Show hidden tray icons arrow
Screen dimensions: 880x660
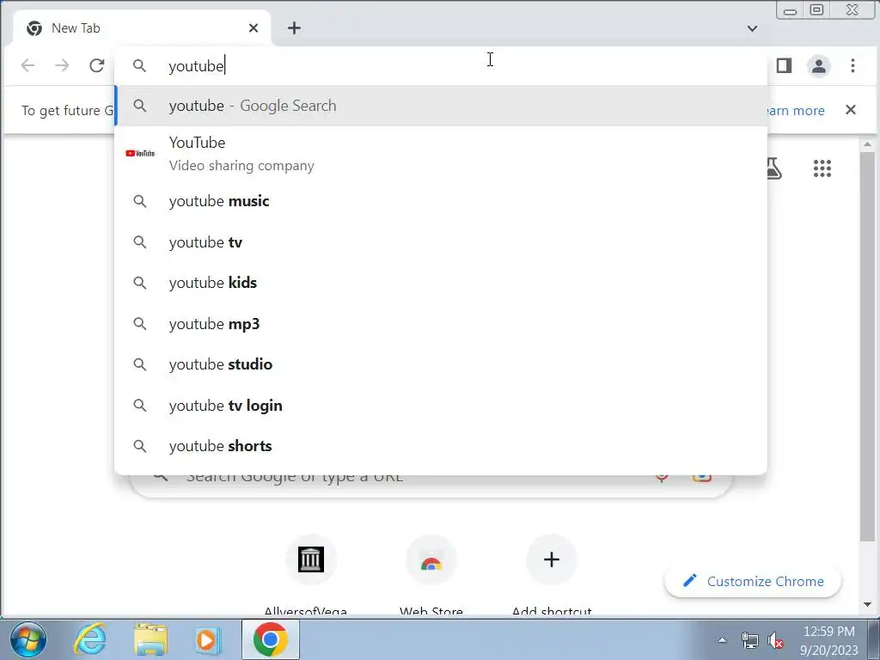[x=722, y=639]
